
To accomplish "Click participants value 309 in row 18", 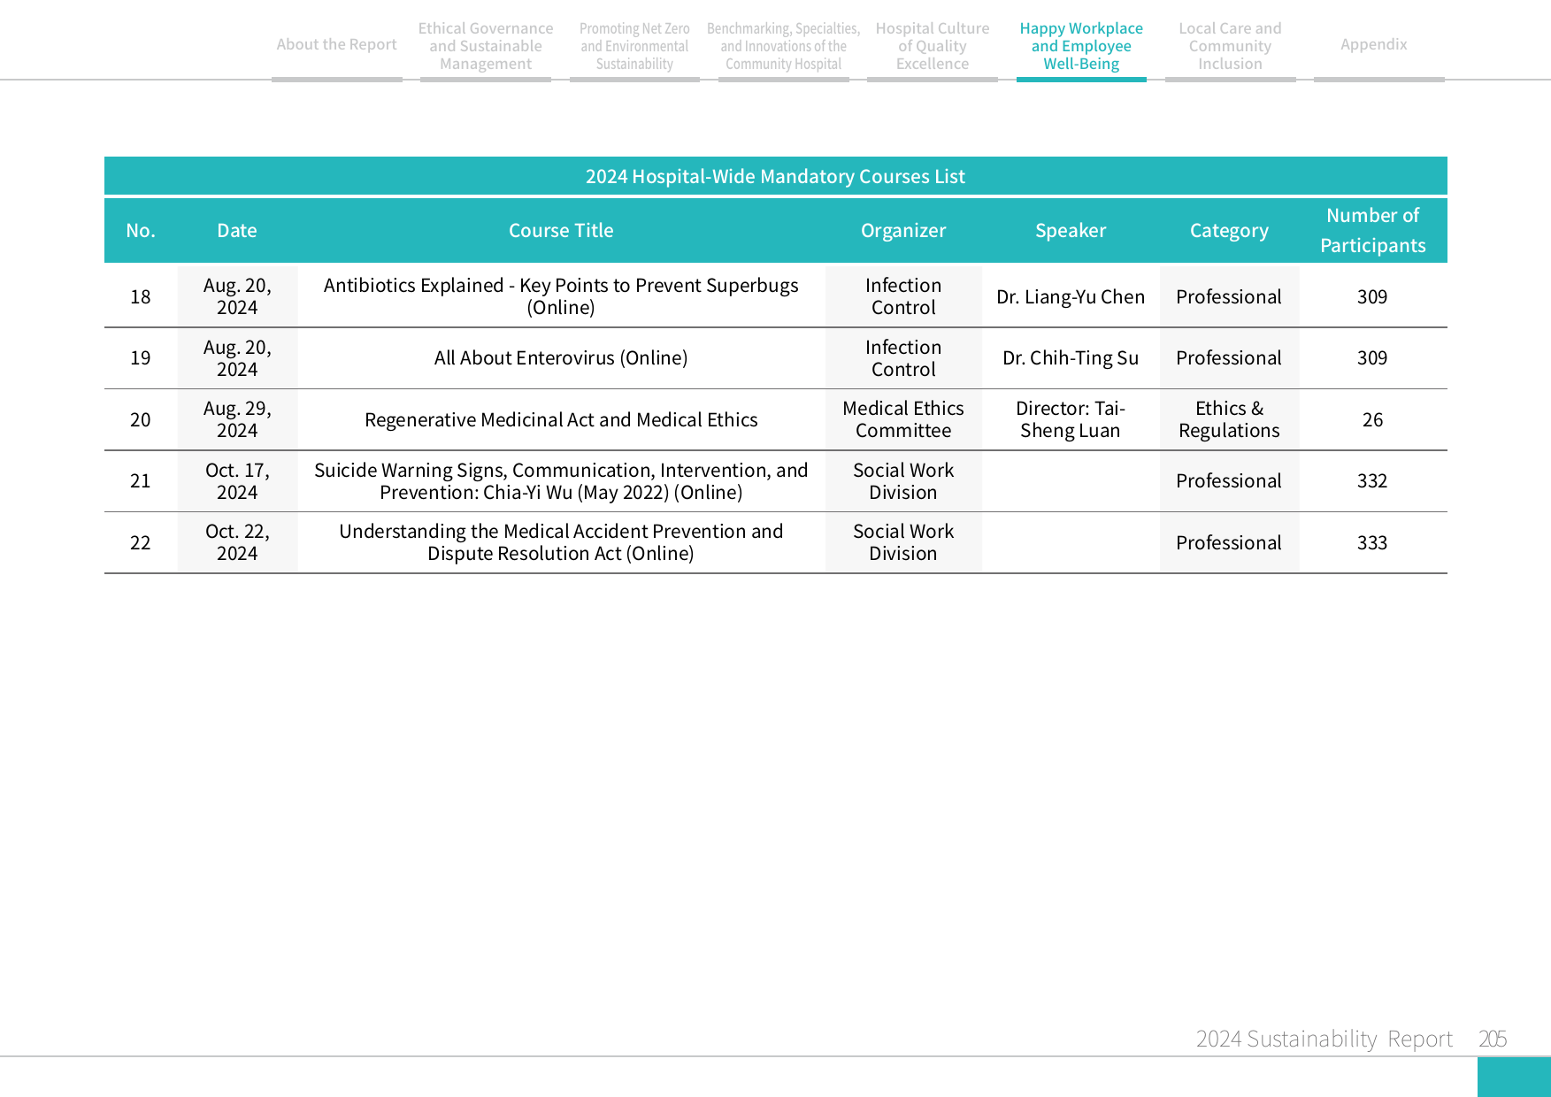I will (1372, 297).
